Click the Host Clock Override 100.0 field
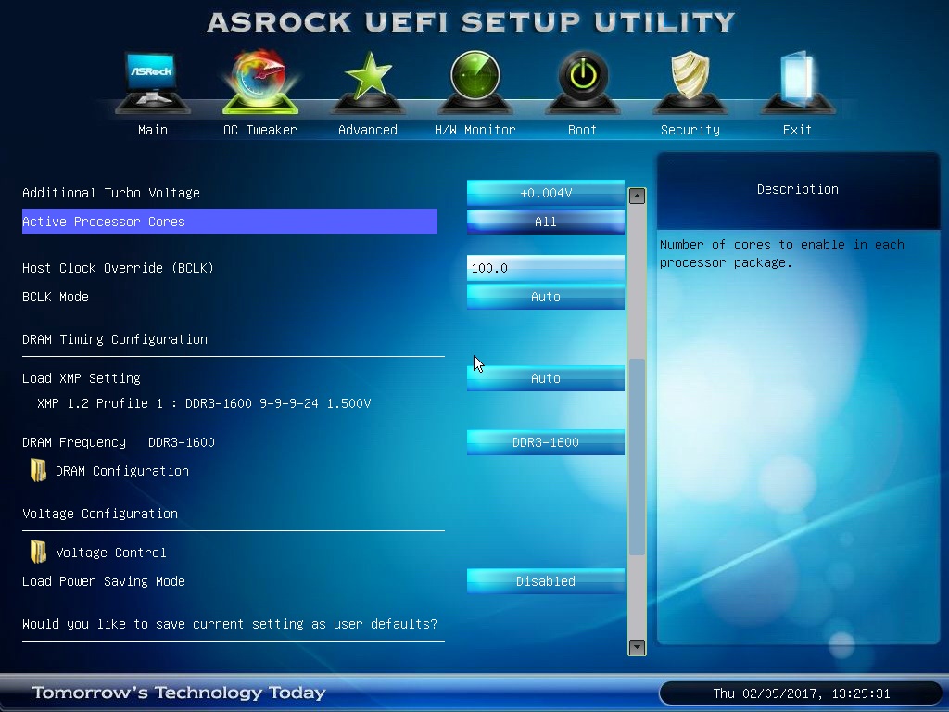Viewport: 949px width, 712px height. tap(545, 268)
